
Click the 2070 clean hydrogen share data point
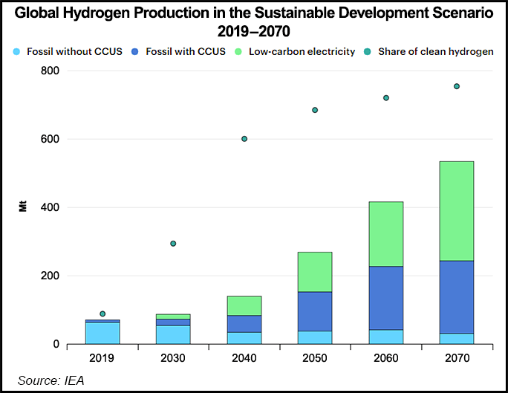pos(457,86)
